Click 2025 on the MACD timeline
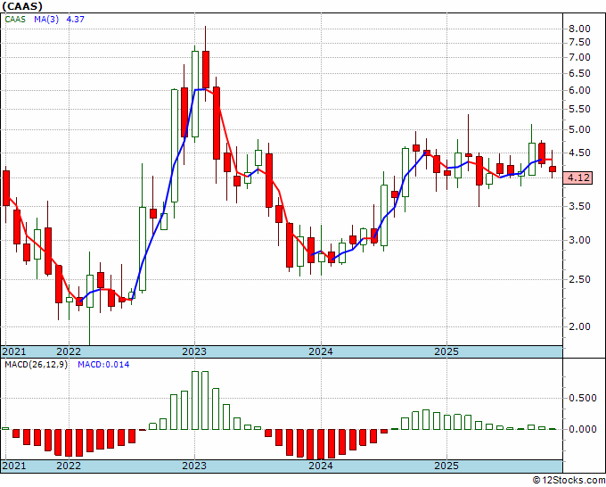This screenshot has height=487, width=606. (x=446, y=466)
